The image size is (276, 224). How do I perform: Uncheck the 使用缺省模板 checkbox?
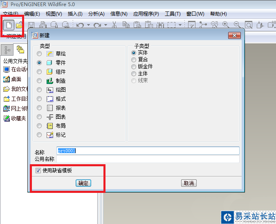click(x=38, y=170)
